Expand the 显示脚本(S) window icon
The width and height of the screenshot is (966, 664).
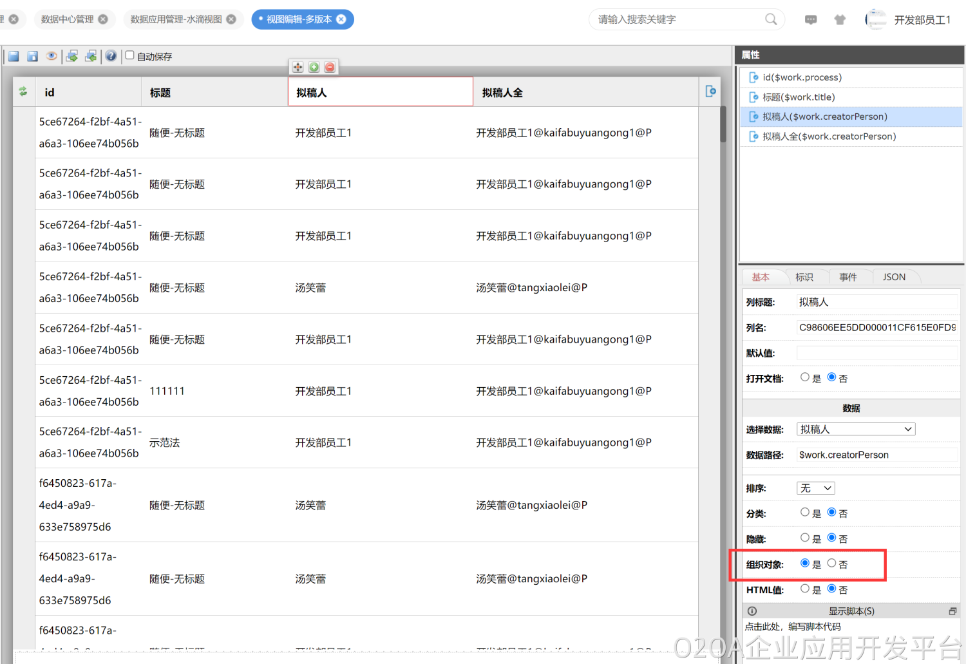tap(952, 611)
